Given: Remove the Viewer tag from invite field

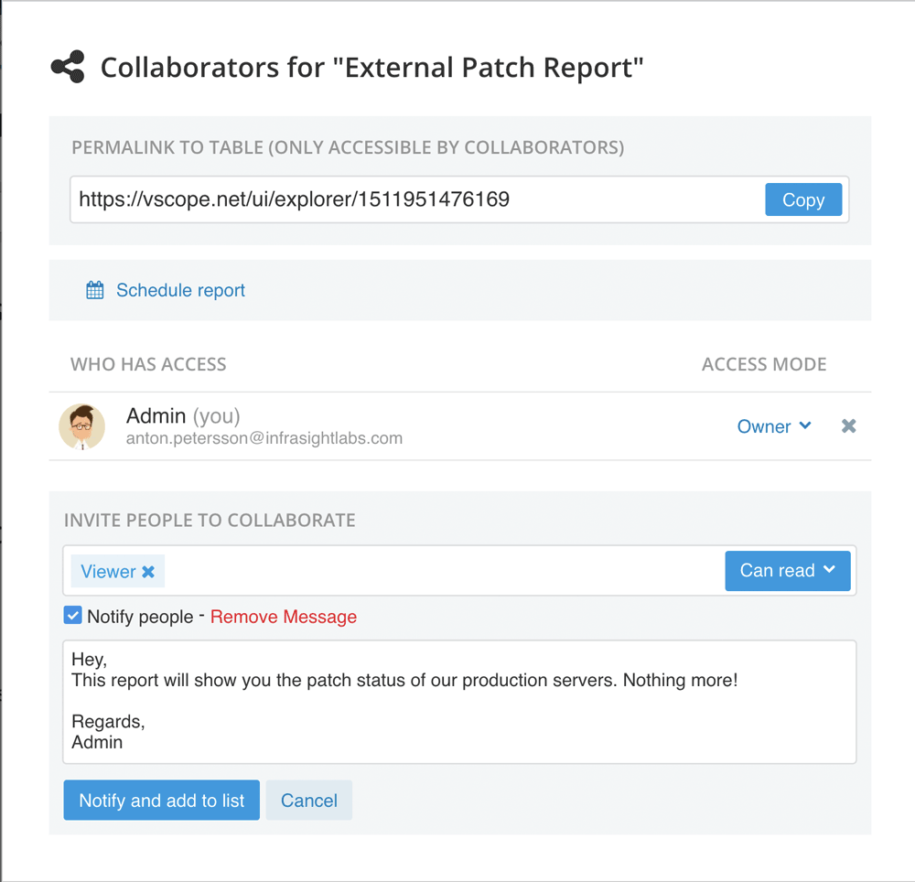Looking at the screenshot, I should [x=149, y=572].
